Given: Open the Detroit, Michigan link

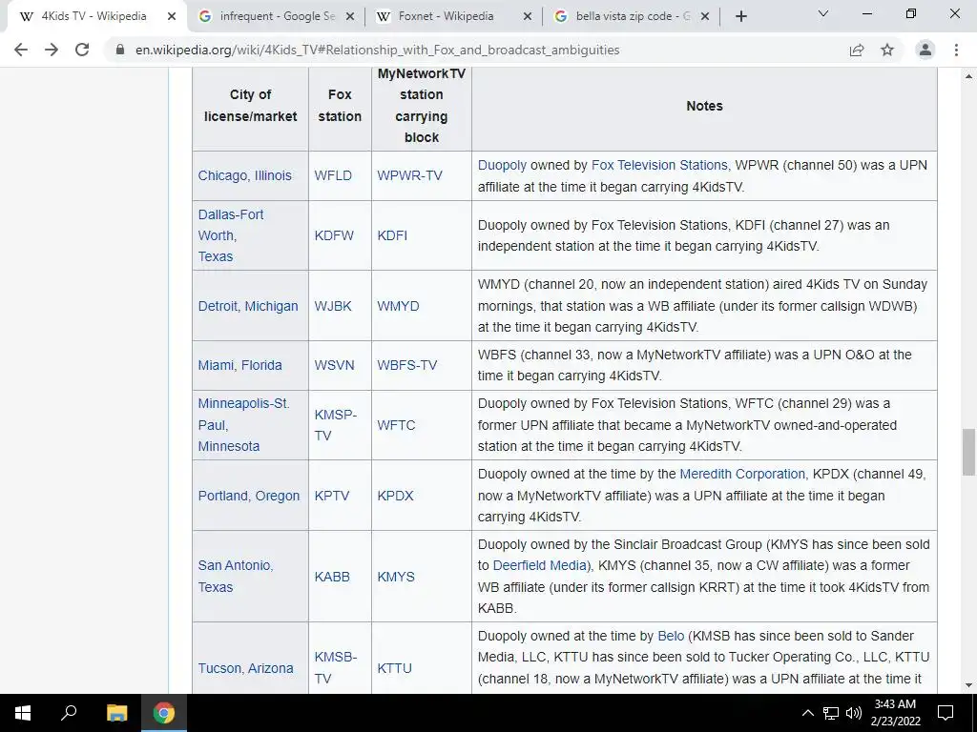Looking at the screenshot, I should click(248, 306).
